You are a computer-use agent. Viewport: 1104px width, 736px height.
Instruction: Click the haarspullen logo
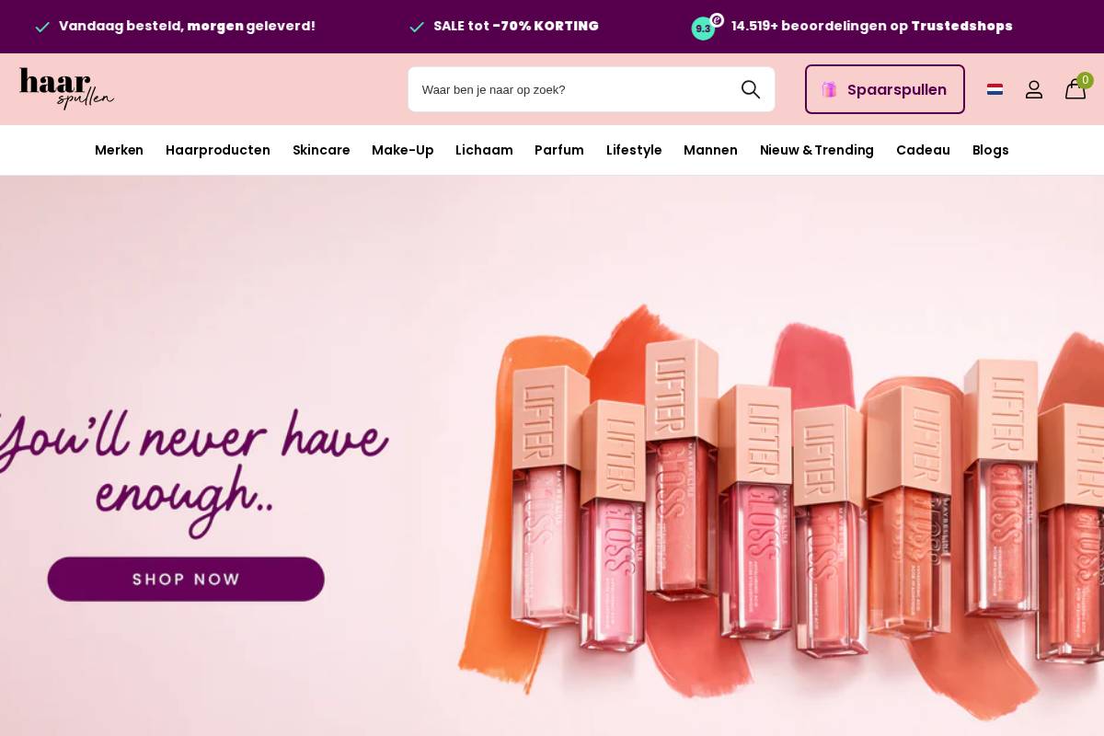pyautogui.click(x=65, y=88)
